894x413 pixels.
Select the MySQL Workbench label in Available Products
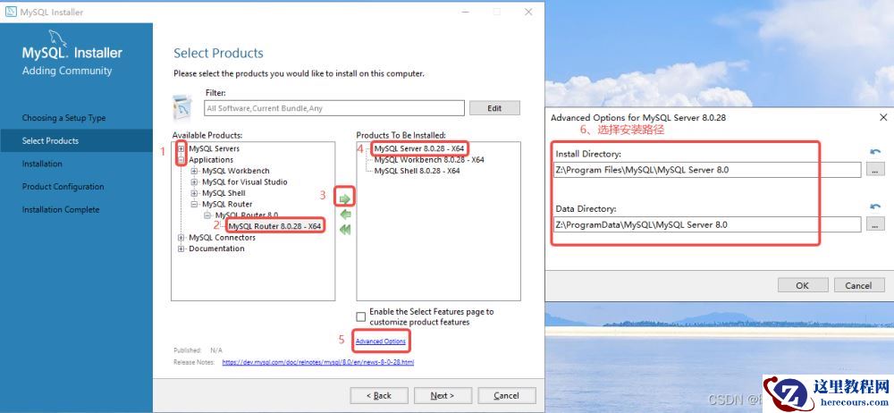[236, 171]
